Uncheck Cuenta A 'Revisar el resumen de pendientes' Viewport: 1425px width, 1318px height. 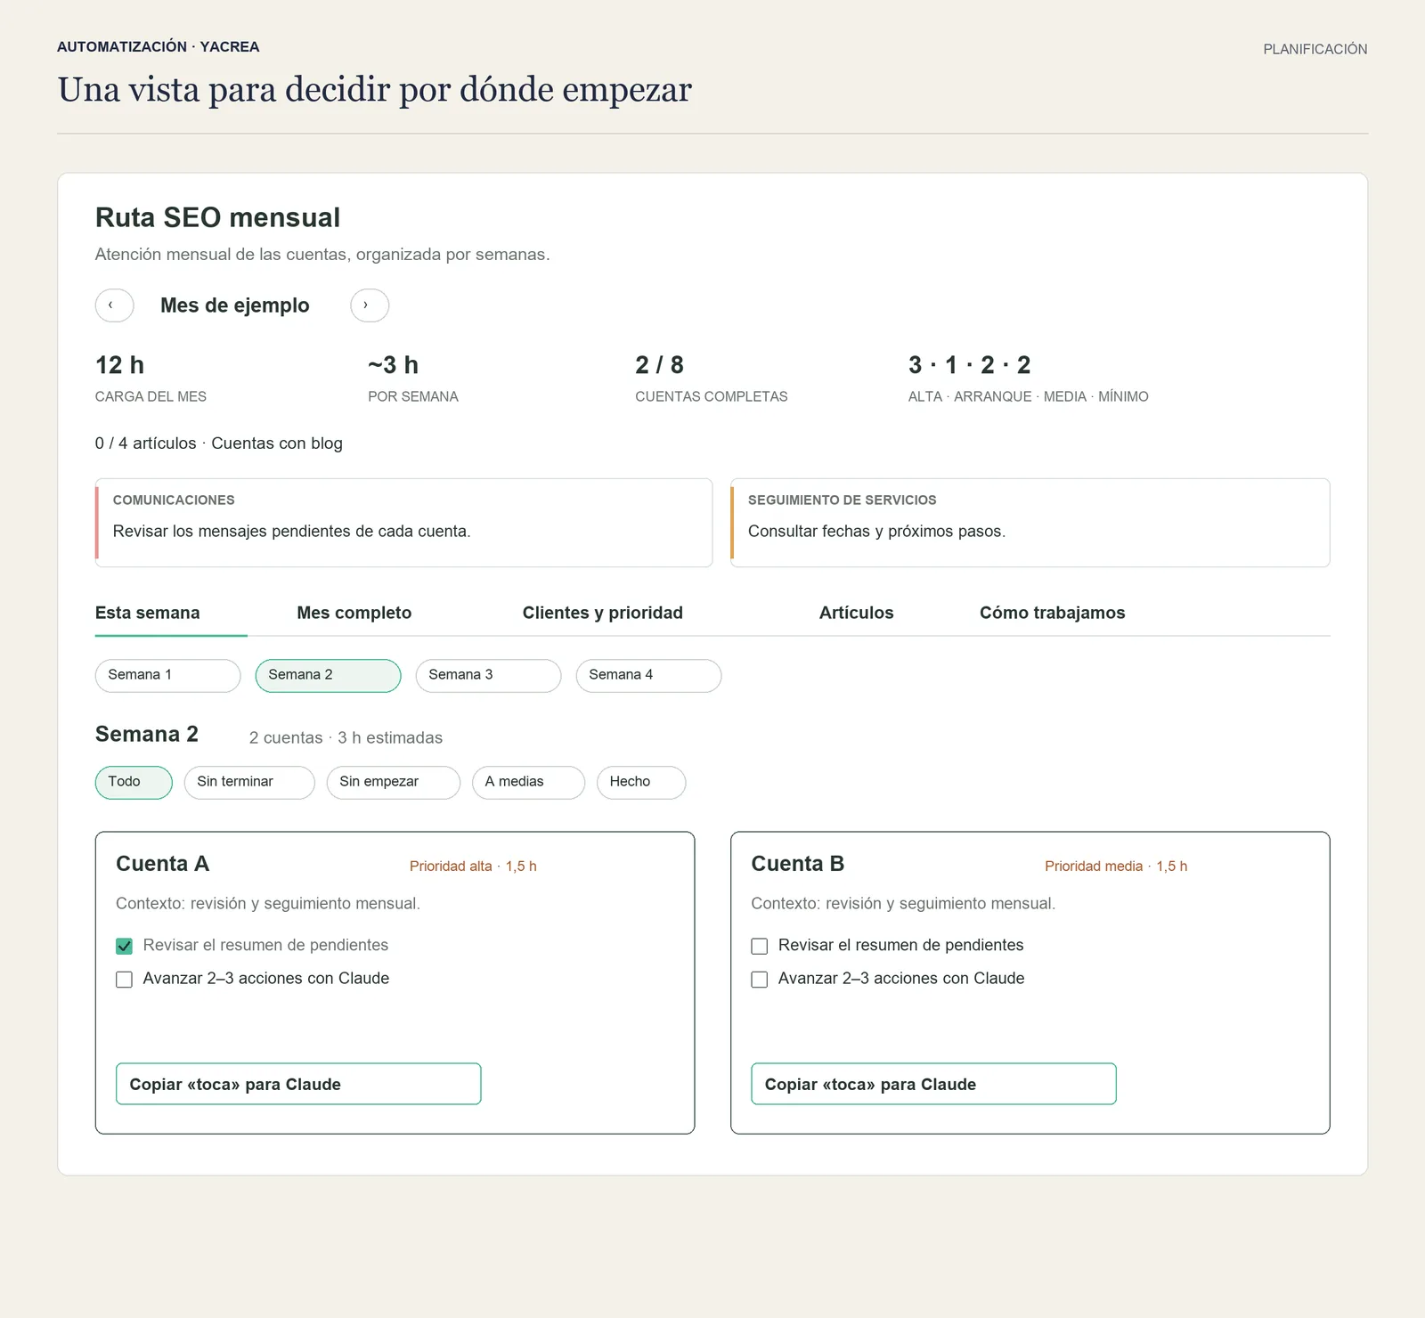124,946
